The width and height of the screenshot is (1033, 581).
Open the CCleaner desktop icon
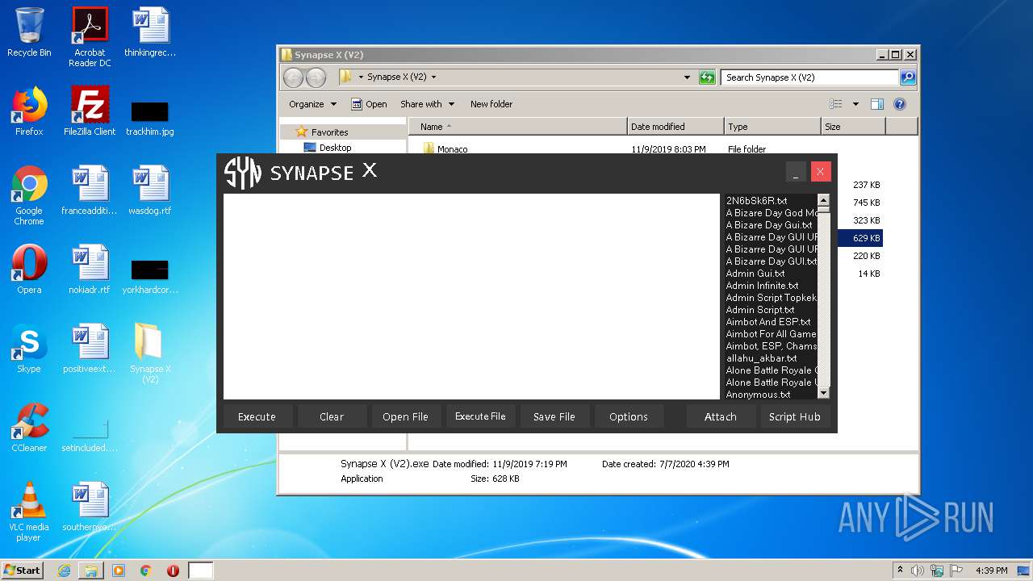[29, 428]
